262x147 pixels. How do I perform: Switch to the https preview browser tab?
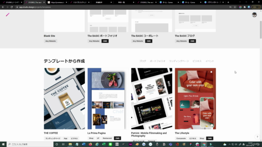pyautogui.click(x=57, y=2)
